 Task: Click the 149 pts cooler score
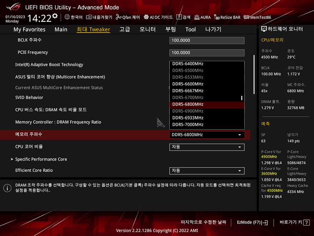tap(294, 141)
